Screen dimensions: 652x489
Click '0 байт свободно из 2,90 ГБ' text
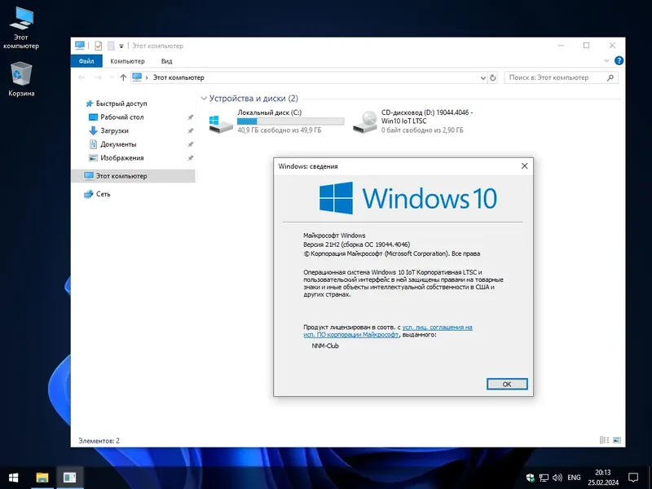click(x=422, y=130)
